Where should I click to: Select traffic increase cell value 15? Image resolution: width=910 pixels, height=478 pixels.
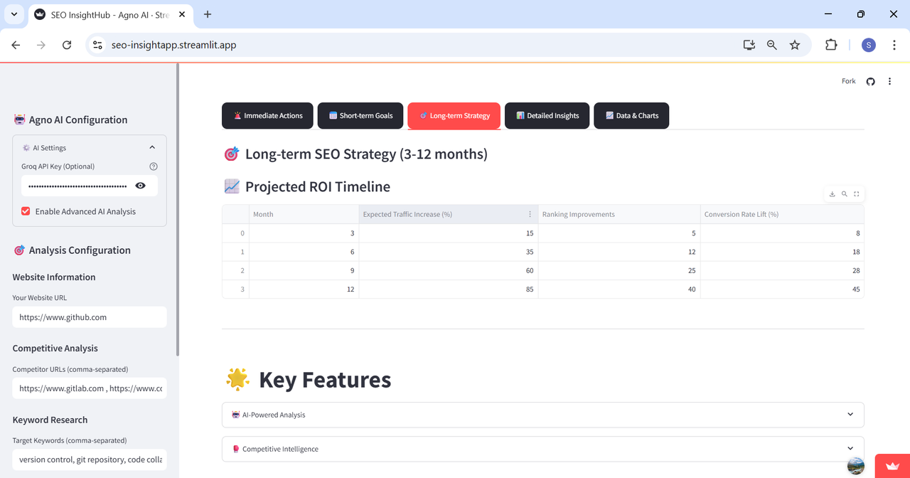click(x=449, y=233)
